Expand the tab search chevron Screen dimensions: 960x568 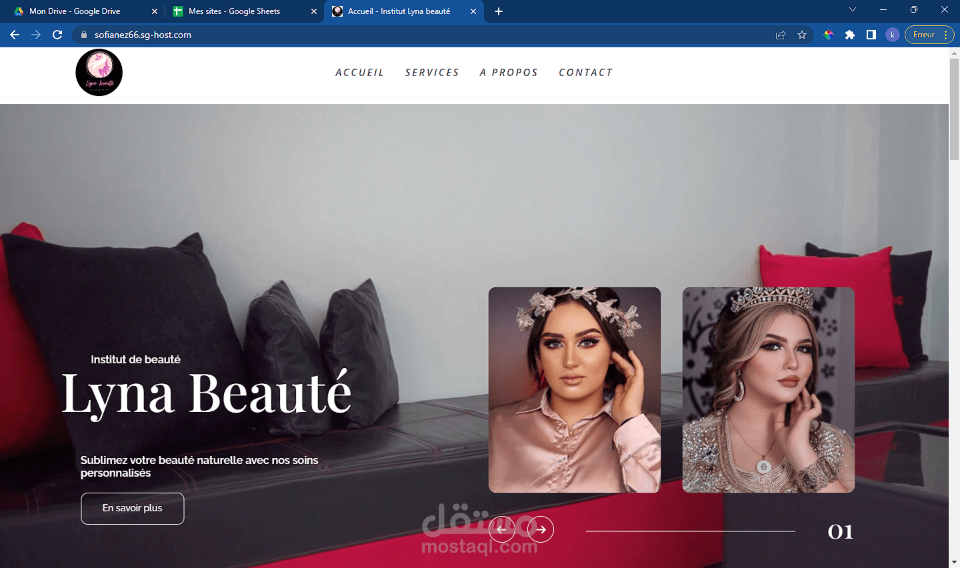coord(853,10)
